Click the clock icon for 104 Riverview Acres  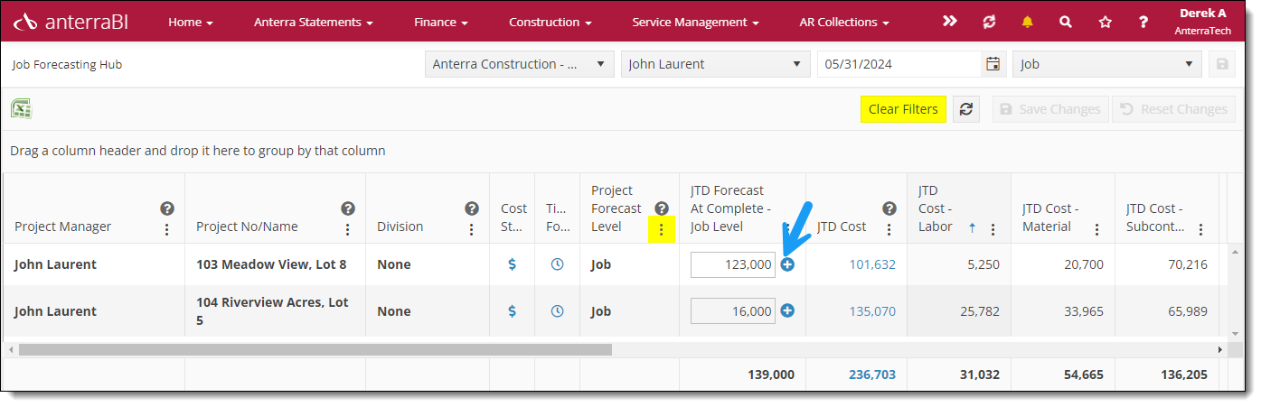click(x=558, y=311)
